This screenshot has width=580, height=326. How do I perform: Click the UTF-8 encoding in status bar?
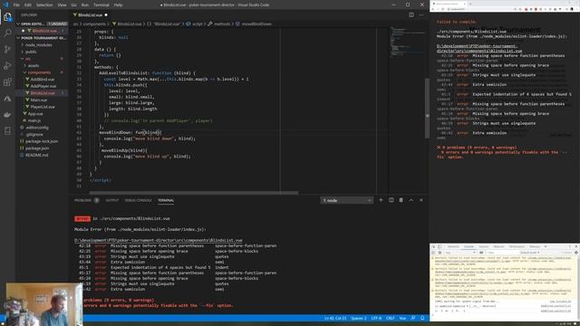tap(376, 318)
